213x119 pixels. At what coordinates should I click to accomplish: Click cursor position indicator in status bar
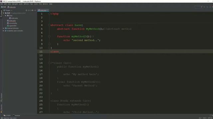pos(200,118)
